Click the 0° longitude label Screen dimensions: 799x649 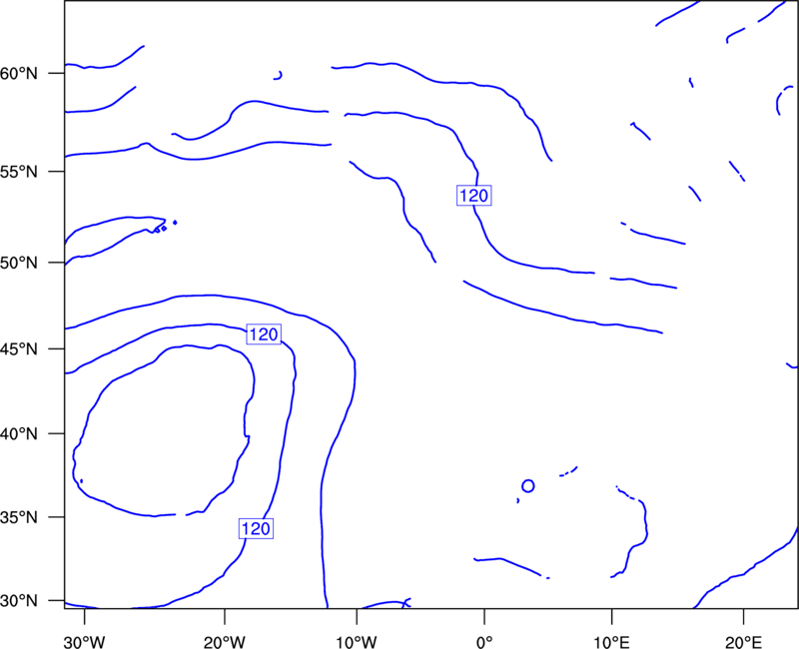[484, 642]
